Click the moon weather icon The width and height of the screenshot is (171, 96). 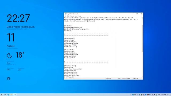[x=9, y=56]
